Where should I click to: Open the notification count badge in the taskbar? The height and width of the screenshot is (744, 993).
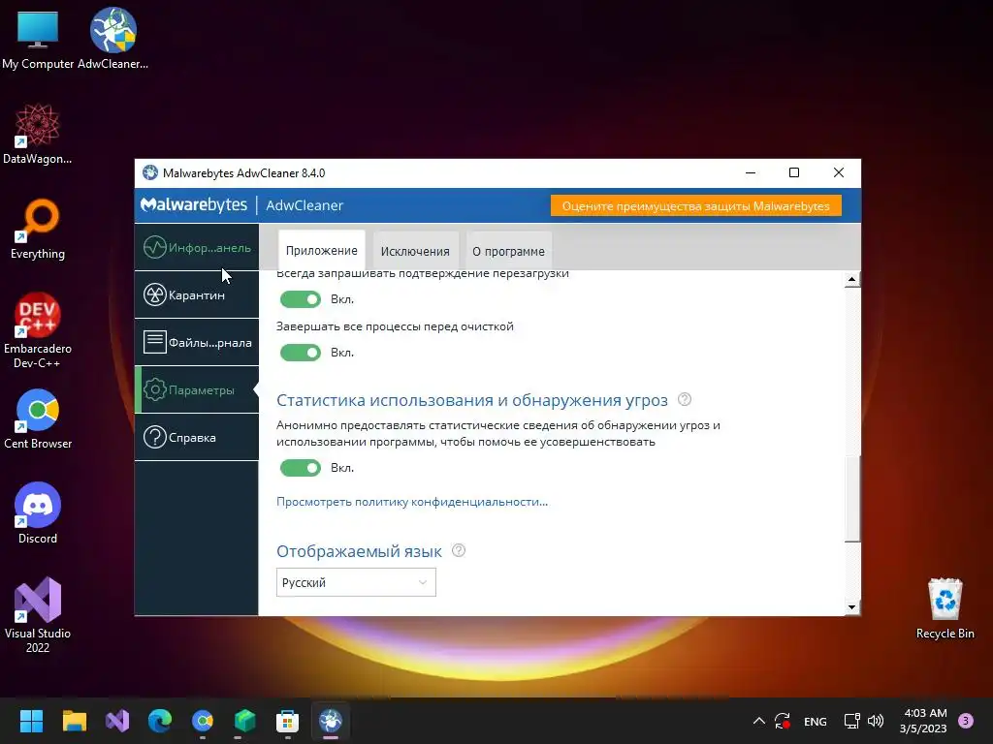click(965, 721)
